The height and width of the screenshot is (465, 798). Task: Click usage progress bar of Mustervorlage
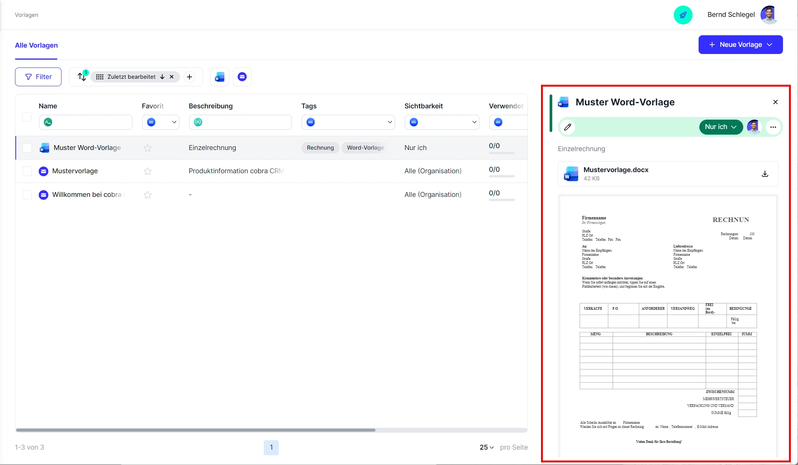pos(502,177)
